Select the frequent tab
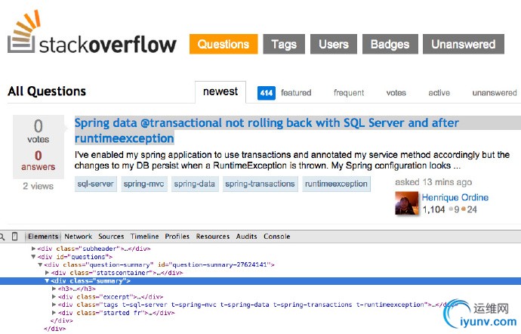 tap(349, 93)
